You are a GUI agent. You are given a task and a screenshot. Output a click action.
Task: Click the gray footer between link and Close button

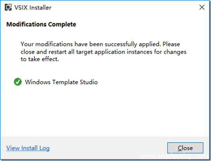pos(108,148)
